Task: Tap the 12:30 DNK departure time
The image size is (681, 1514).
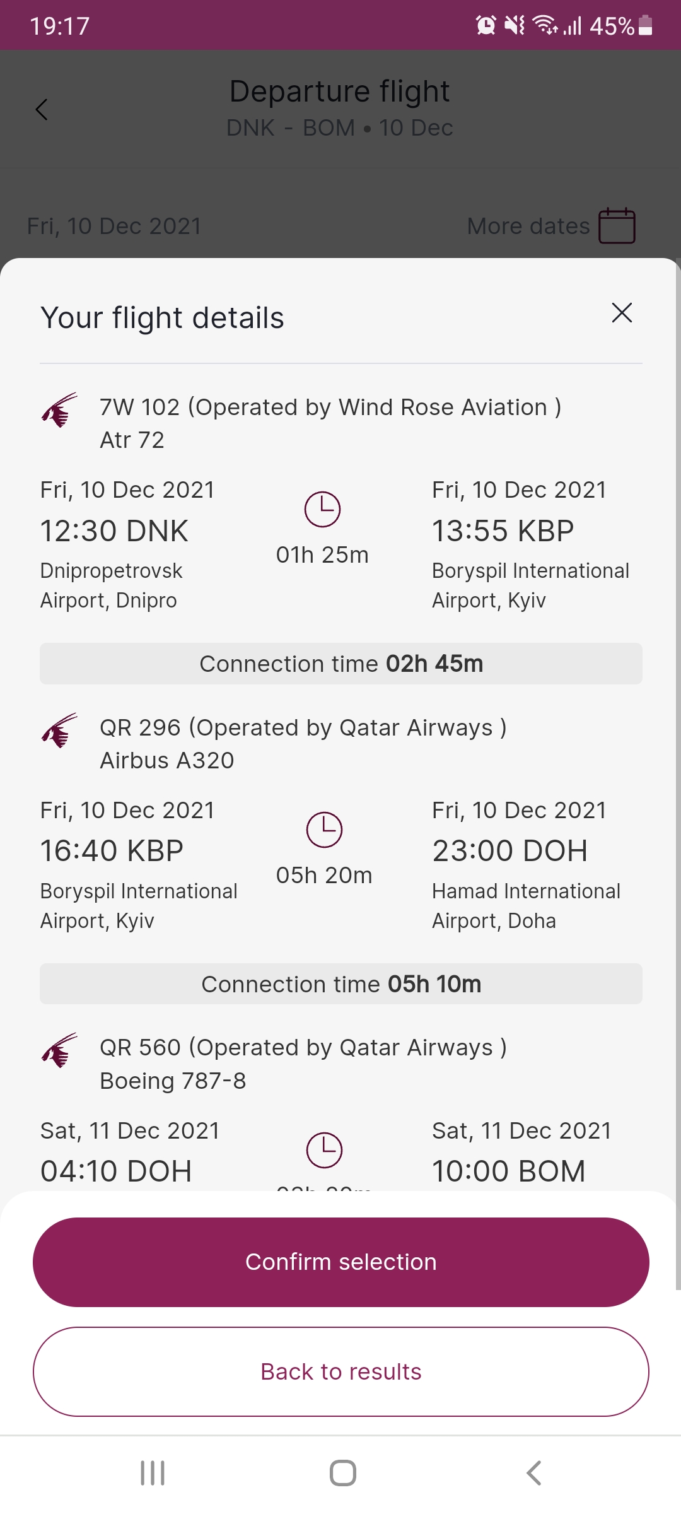Action: point(114,531)
